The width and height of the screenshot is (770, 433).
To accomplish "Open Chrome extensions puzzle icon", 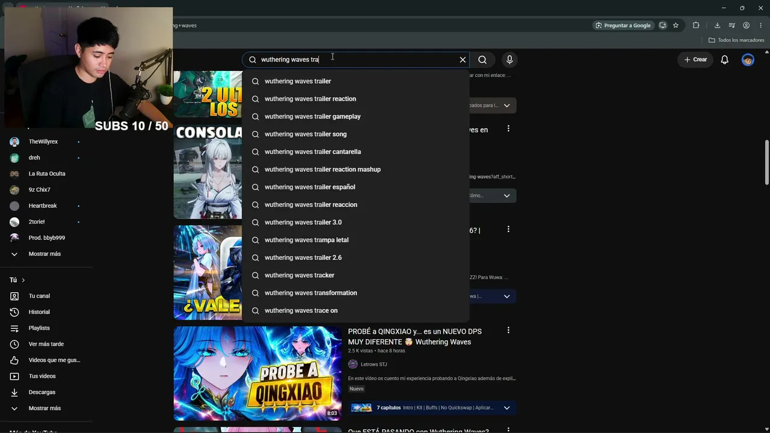I will [696, 25].
